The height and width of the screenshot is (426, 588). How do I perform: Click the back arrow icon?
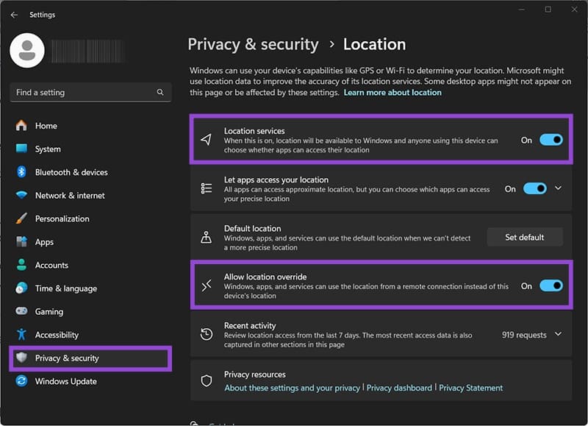14,15
